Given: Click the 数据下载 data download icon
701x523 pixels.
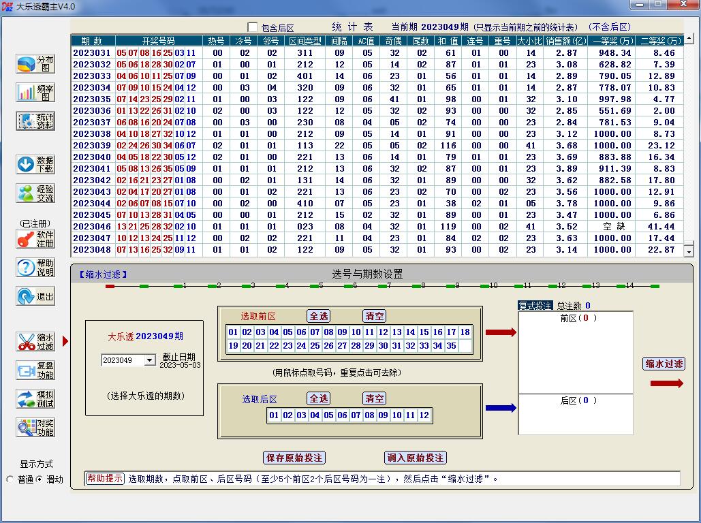Looking at the screenshot, I should [x=35, y=164].
